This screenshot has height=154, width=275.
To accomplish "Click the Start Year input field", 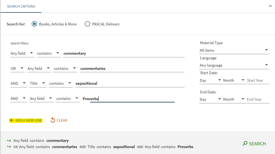I will [x=258, y=80].
